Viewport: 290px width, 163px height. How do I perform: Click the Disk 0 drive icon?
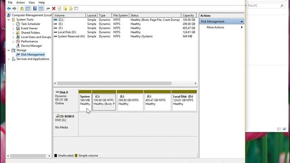(58, 92)
